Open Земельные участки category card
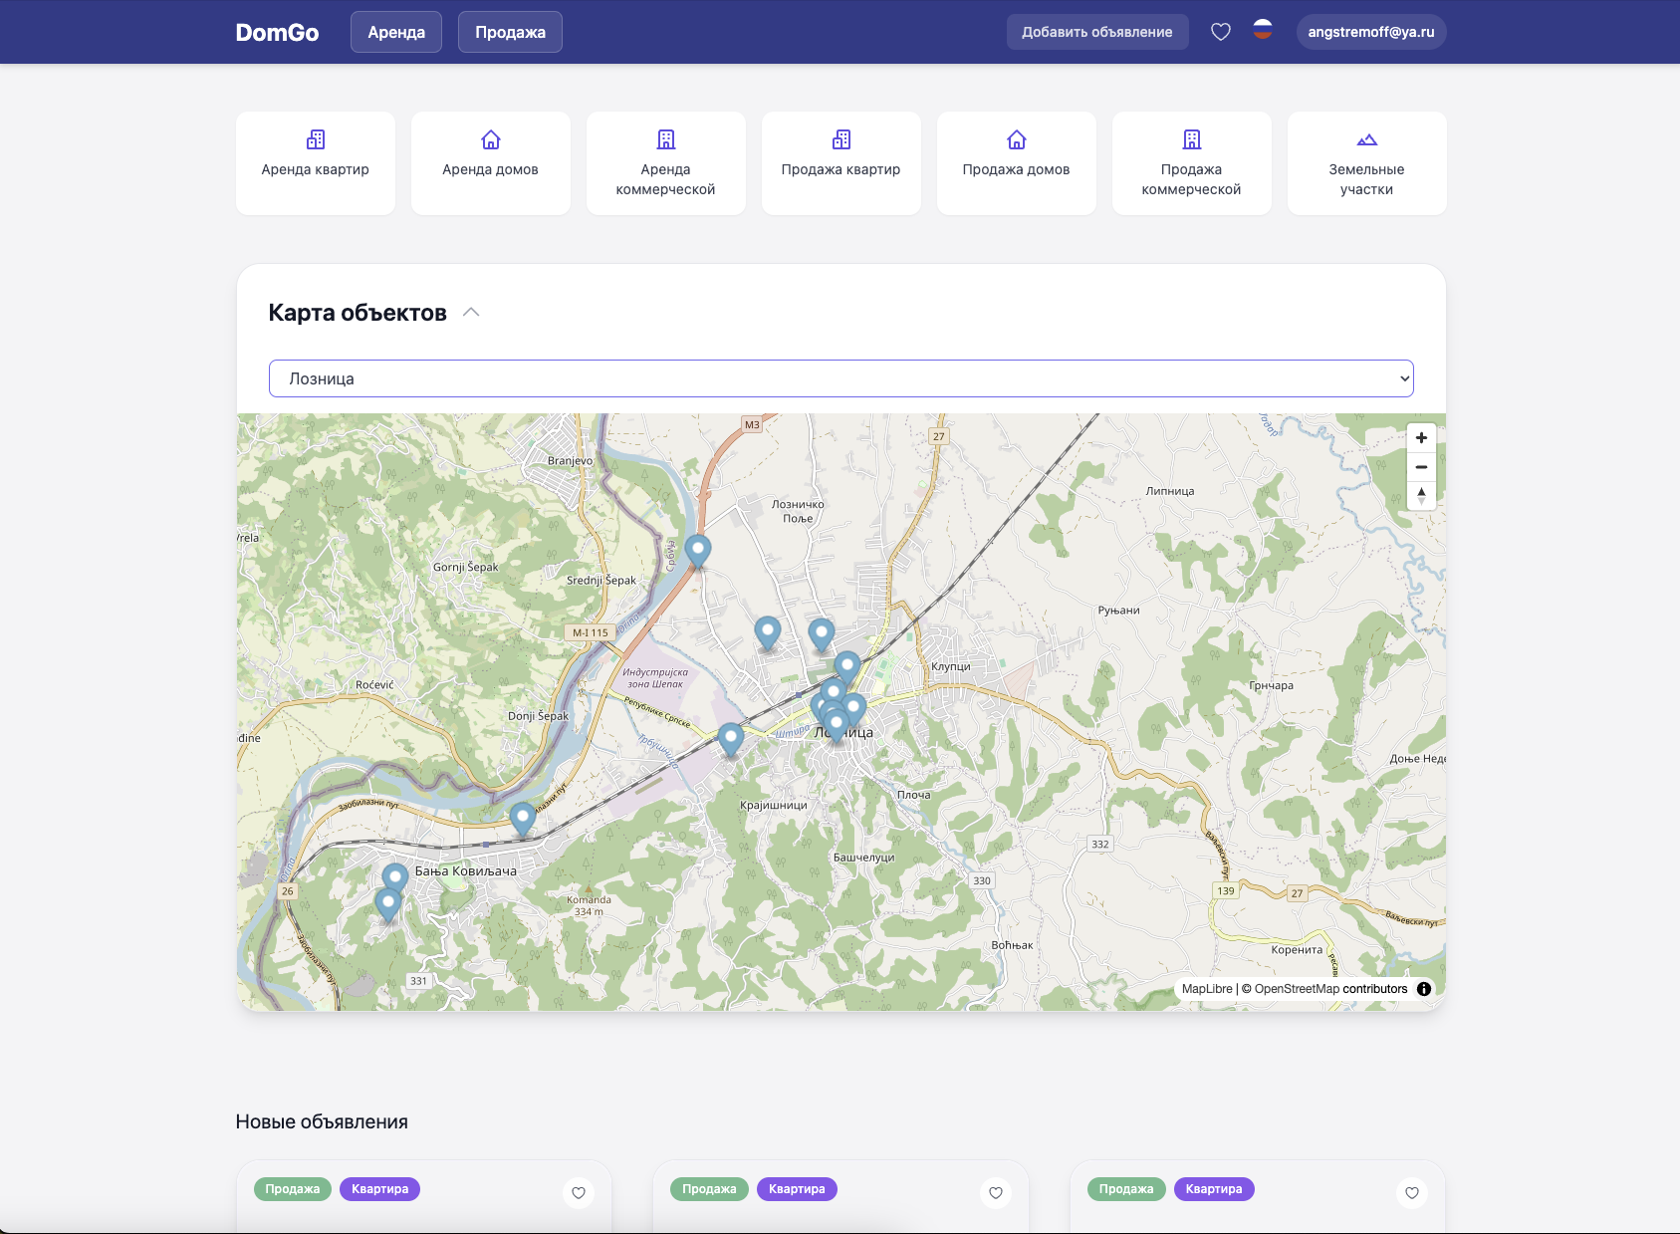The width and height of the screenshot is (1680, 1234). (x=1366, y=163)
